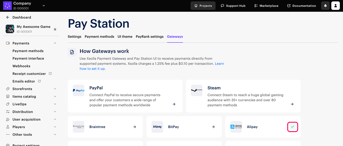Toggle the Alipay green checkmark
Viewport: 343px width, 146px height.
[292, 127]
